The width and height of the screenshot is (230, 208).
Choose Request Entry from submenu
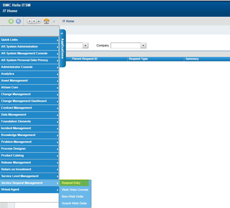click(x=74, y=183)
